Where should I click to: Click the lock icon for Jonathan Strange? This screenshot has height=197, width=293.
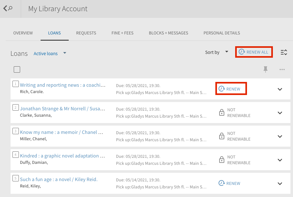pyautogui.click(x=222, y=113)
